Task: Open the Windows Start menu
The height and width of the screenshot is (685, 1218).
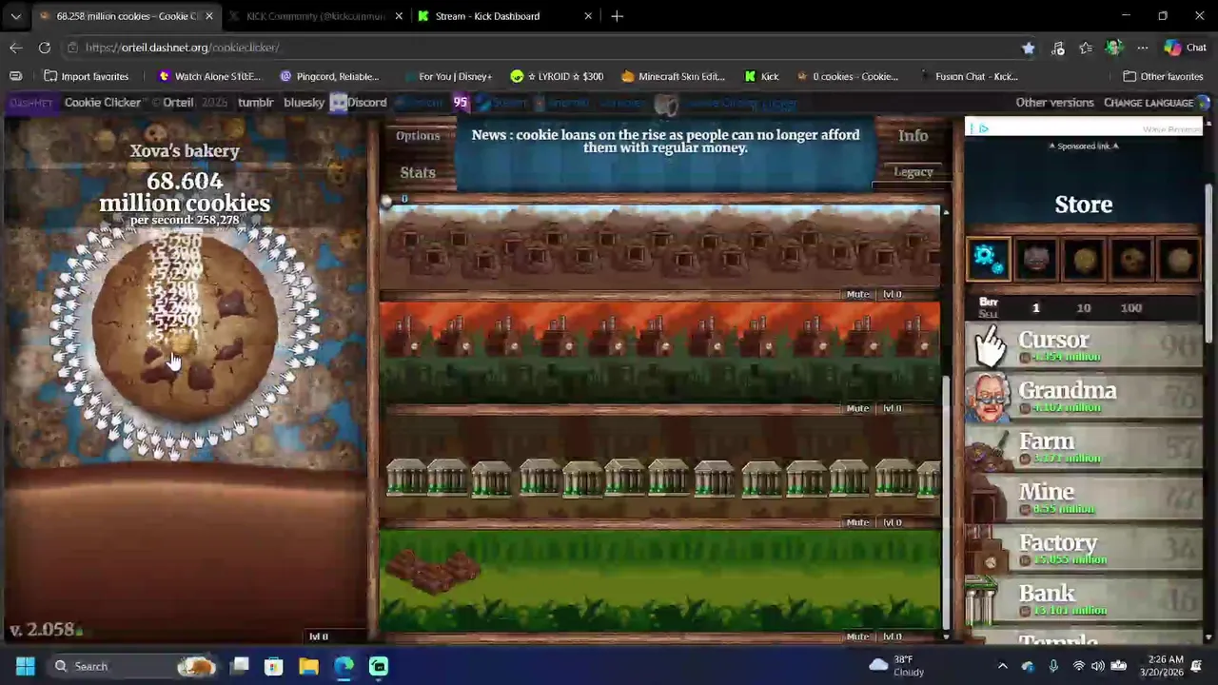Action: pyautogui.click(x=26, y=666)
